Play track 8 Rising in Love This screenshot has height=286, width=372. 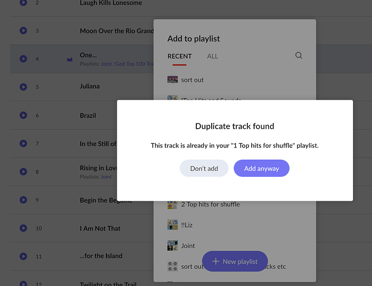(23, 172)
